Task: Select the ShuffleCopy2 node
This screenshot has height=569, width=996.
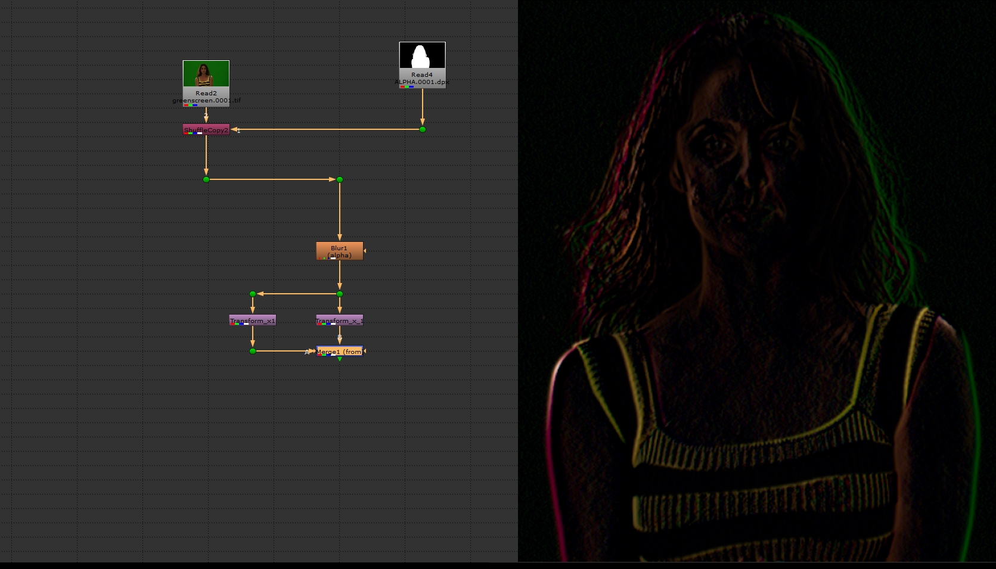Action: click(x=206, y=130)
